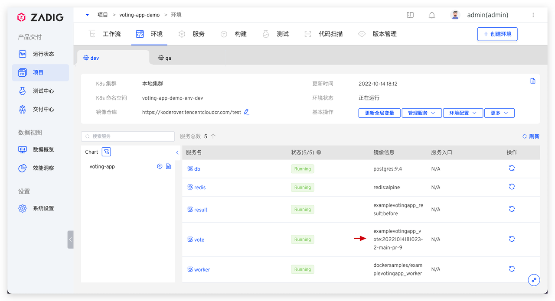Click the 搜索服务 search field
The image size is (555, 301).
click(x=127, y=136)
